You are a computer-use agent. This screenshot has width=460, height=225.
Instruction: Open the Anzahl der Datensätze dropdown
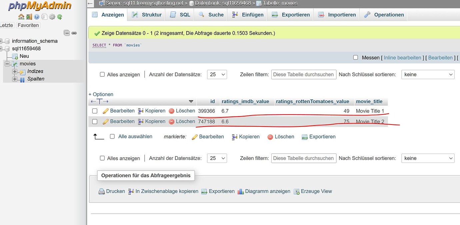(217, 74)
